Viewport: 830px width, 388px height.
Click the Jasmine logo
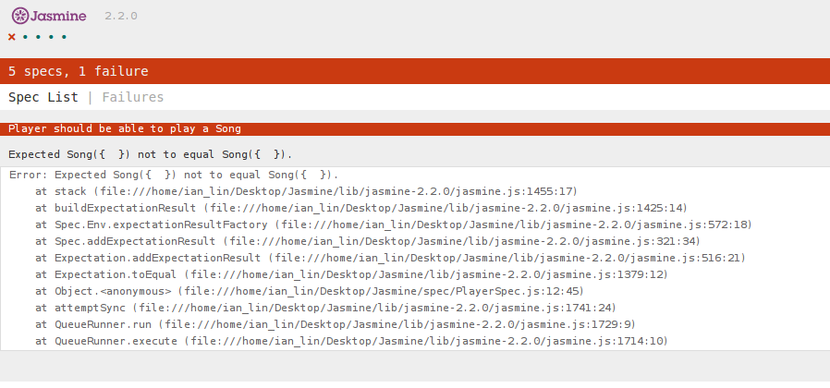tap(49, 16)
